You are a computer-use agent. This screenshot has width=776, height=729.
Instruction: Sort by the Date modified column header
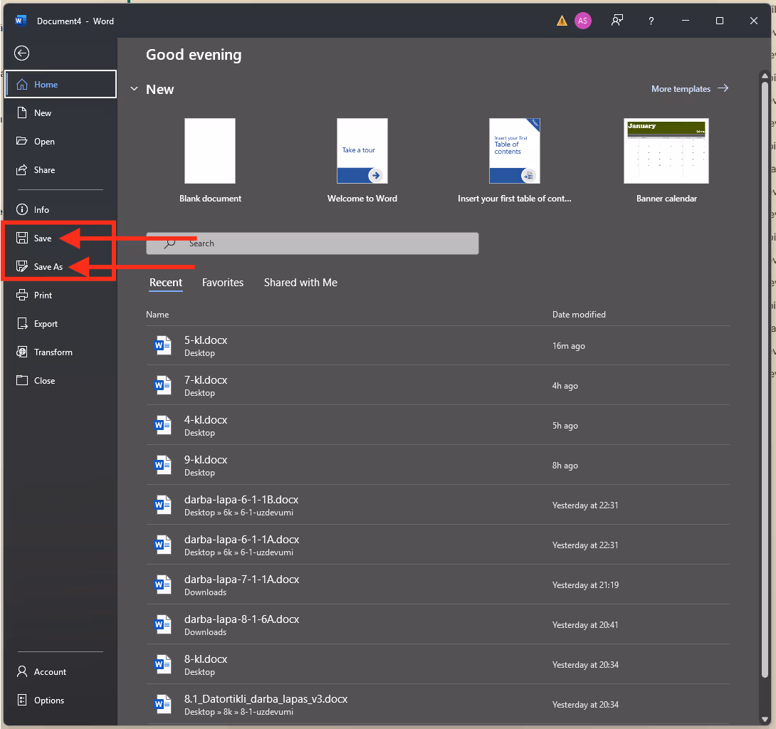click(579, 315)
